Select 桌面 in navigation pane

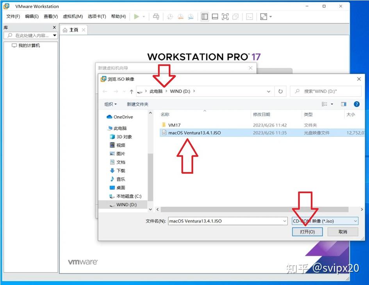click(118, 188)
